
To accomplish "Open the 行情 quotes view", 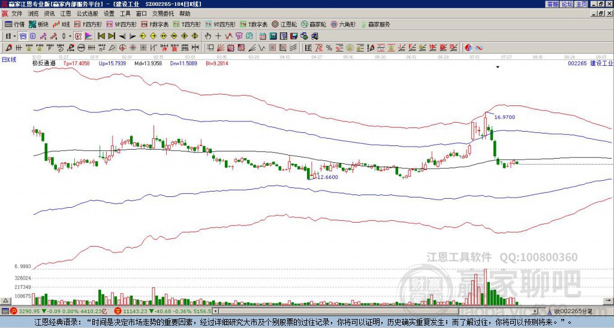I will click(14, 24).
